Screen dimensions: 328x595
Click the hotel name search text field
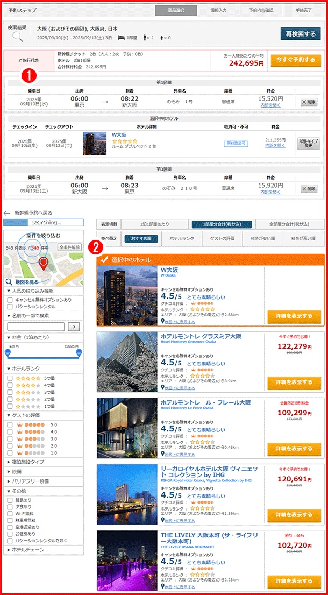(36, 327)
